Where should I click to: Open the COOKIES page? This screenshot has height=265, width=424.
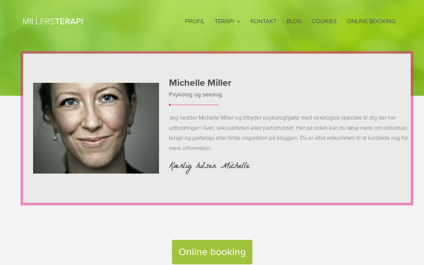[324, 21]
